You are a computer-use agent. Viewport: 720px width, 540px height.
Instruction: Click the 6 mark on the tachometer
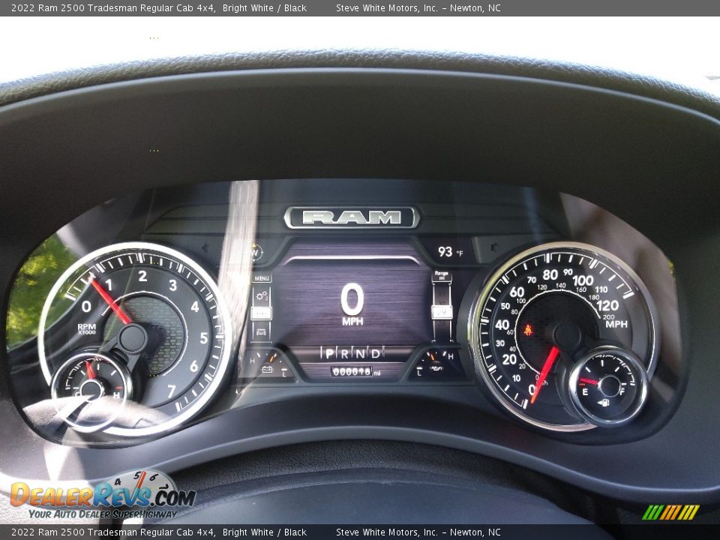pos(193,366)
